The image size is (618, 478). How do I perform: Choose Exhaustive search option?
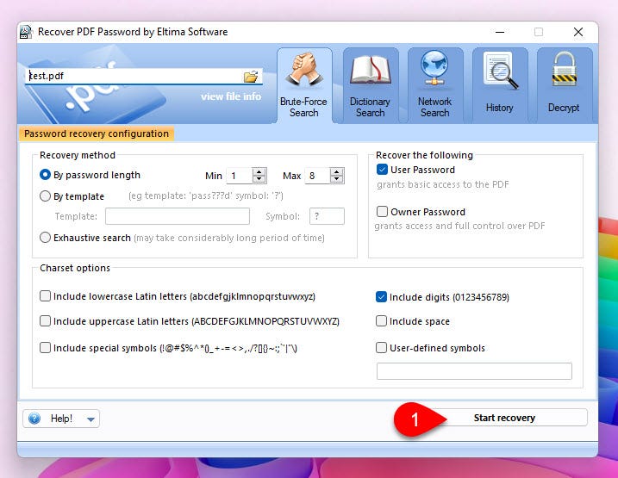45,238
